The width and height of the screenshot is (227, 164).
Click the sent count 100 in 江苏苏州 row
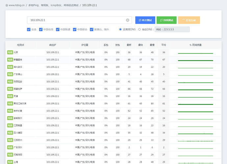point(117,140)
